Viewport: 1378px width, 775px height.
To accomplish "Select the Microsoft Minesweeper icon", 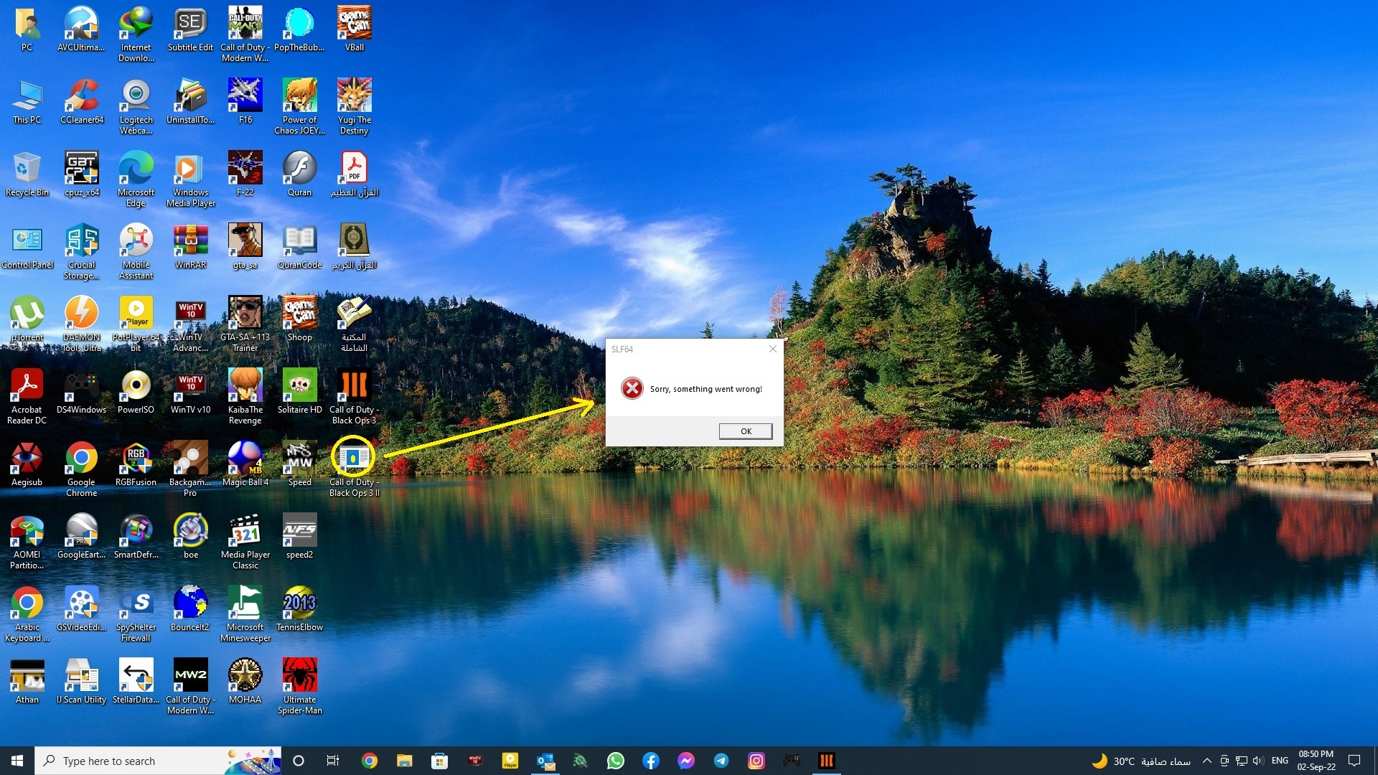I will point(245,614).
